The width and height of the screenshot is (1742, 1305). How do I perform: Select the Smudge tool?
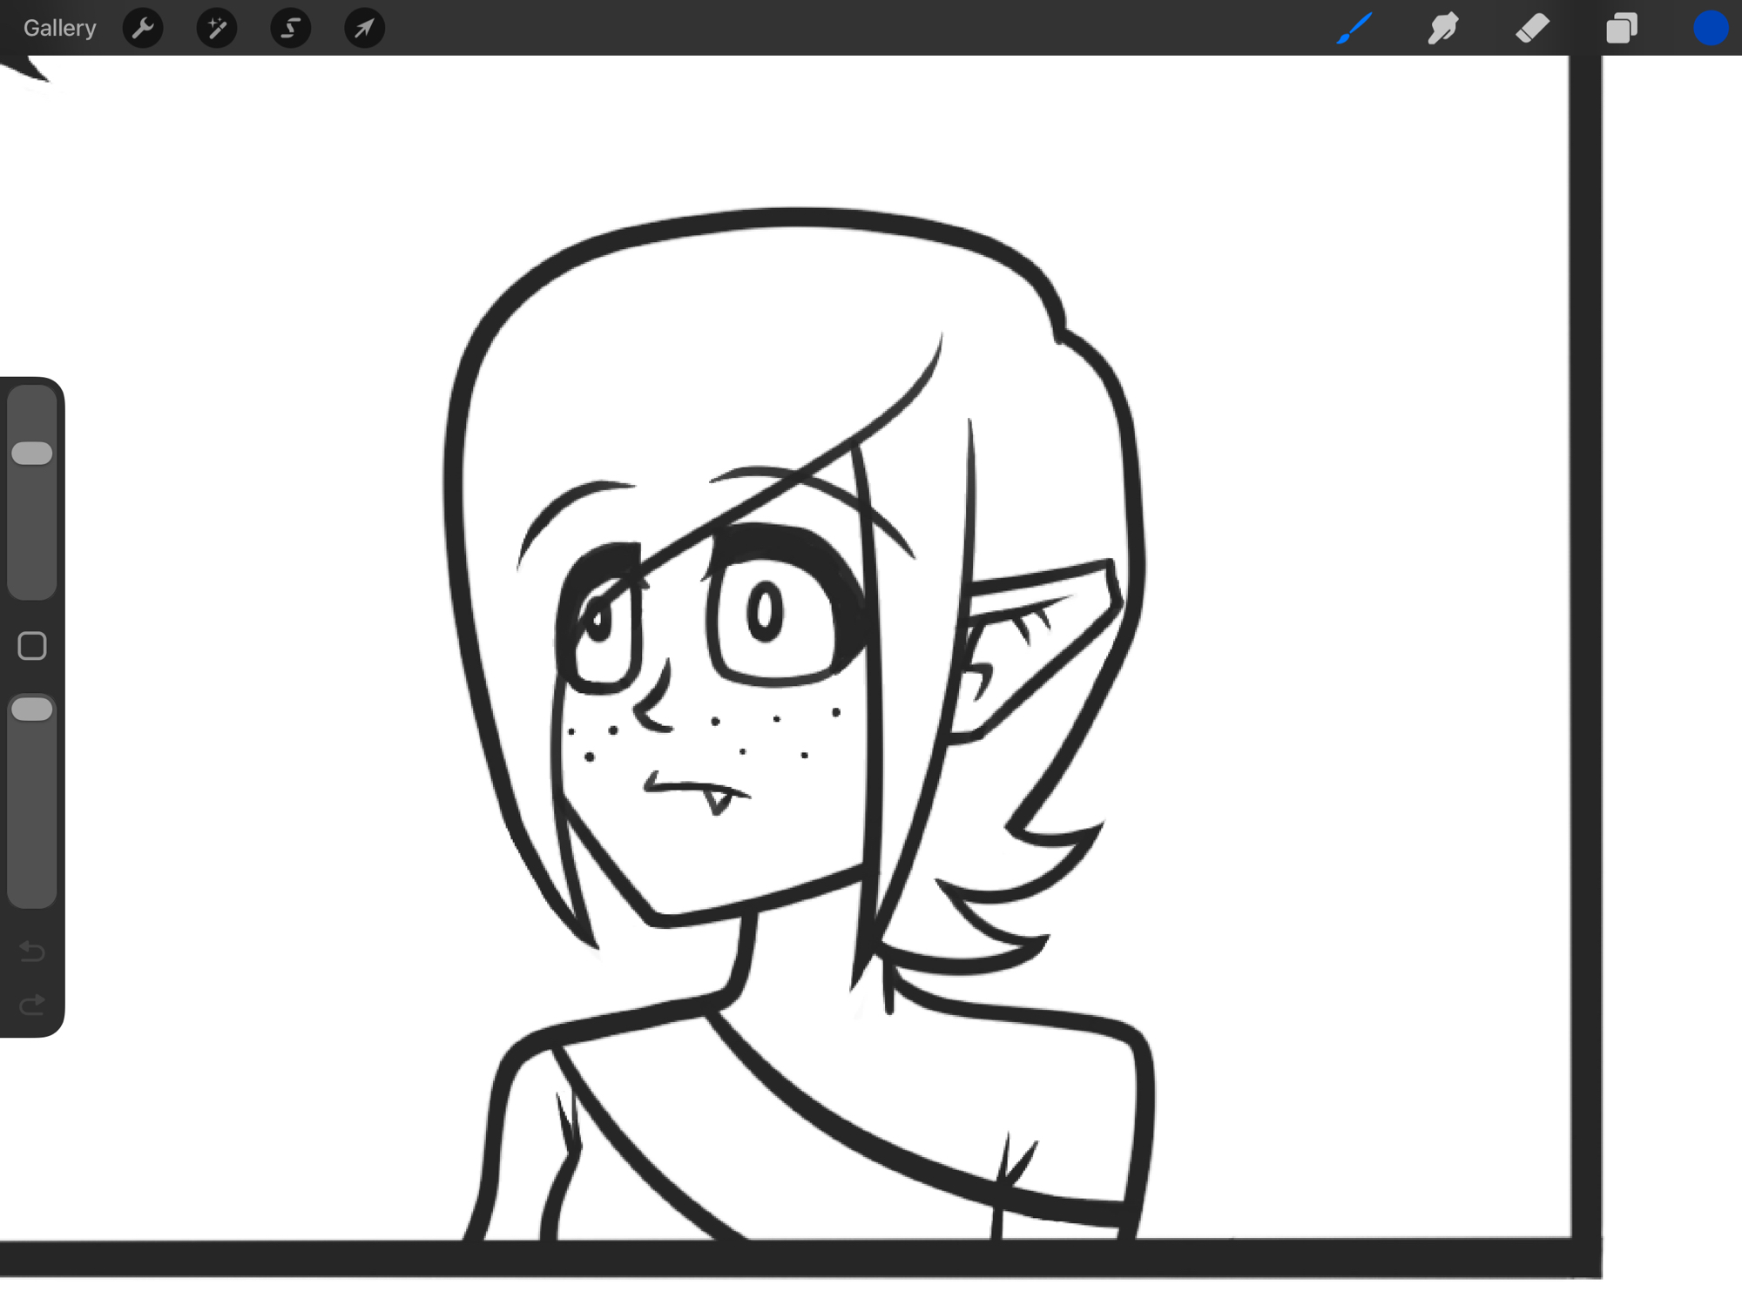pyautogui.click(x=1443, y=28)
